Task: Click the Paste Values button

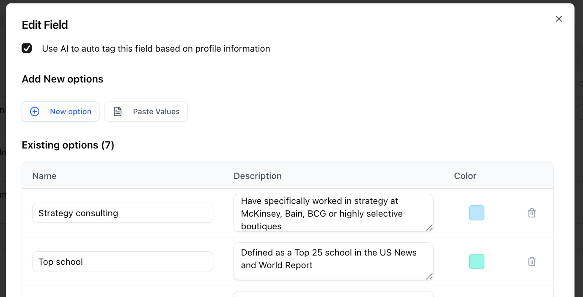Action: tap(146, 112)
